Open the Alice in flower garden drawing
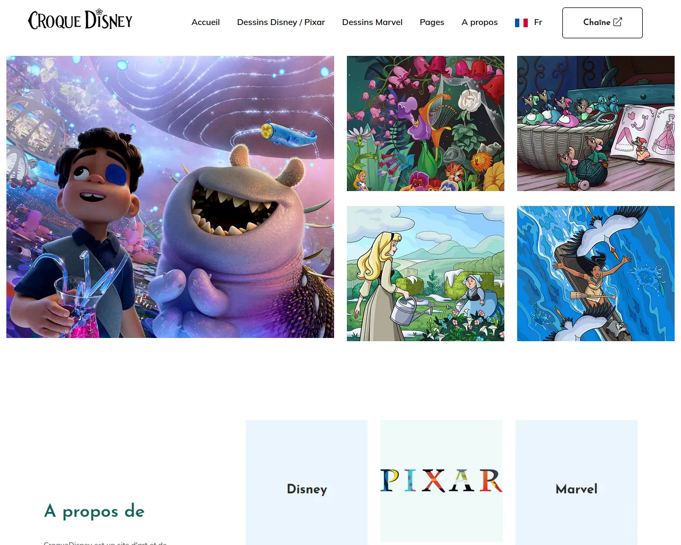 tap(426, 123)
